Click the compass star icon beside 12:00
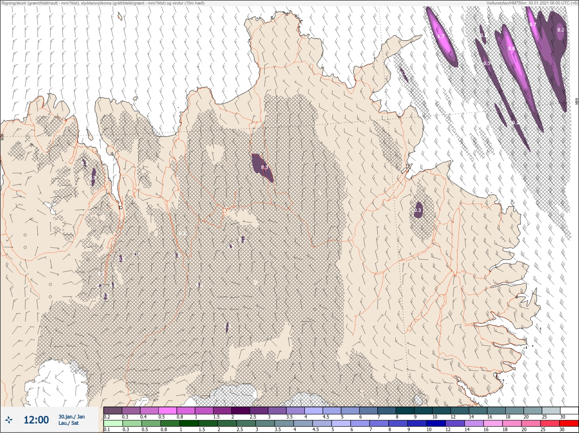This screenshot has height=433, width=579. pos(9,420)
